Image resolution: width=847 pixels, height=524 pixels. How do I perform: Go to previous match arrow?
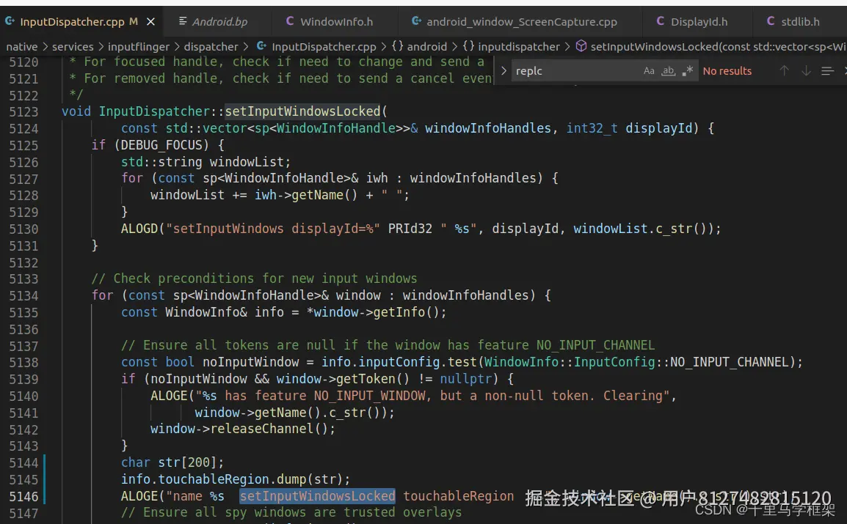coord(785,70)
